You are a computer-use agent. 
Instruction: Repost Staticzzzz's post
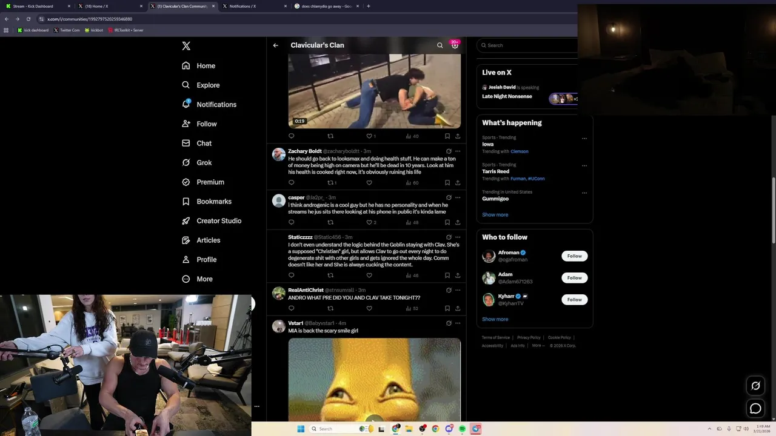click(330, 275)
